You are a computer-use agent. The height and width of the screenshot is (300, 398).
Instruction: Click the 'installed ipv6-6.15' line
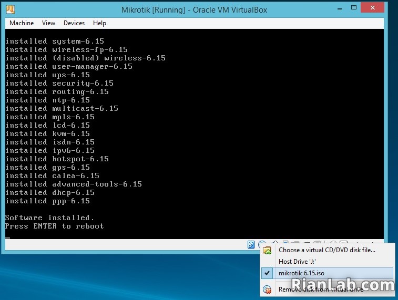[50, 150]
